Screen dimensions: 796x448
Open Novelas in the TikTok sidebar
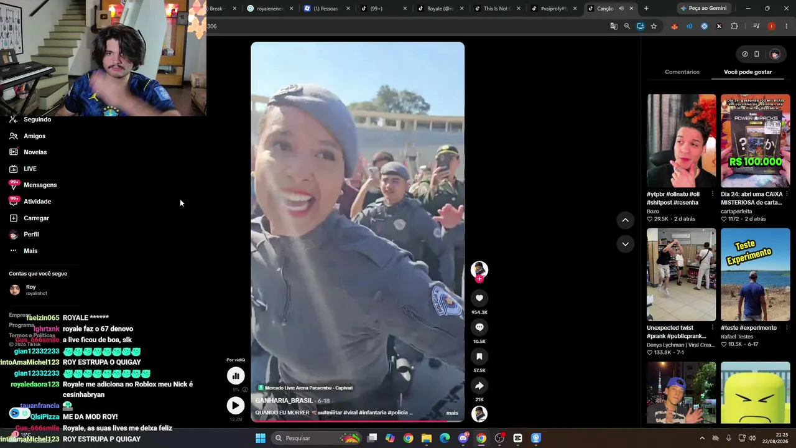pos(29,152)
